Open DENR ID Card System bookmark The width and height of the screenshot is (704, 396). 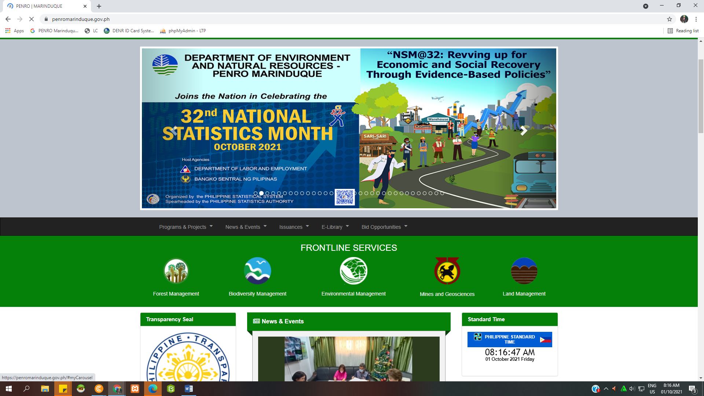(129, 31)
